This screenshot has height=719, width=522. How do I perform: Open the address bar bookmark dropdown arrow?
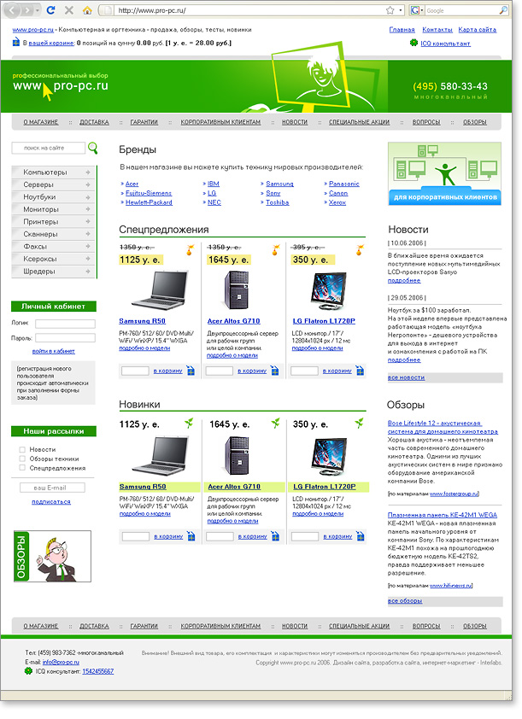[x=401, y=10]
